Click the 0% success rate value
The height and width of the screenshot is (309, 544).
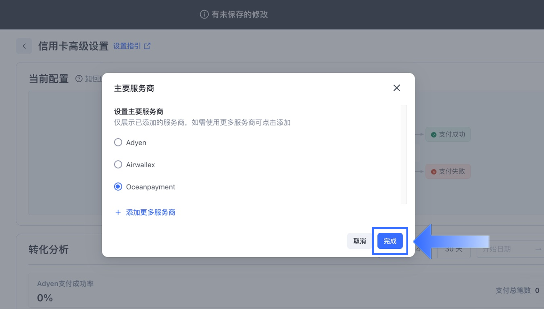(x=45, y=298)
